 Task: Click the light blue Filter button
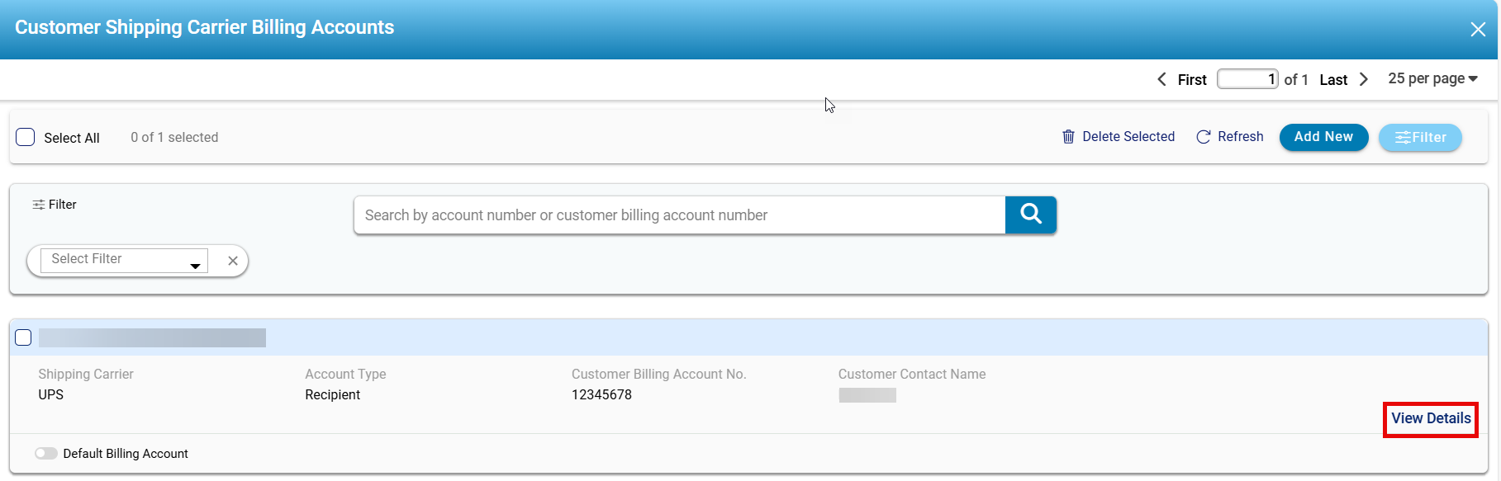click(1420, 138)
